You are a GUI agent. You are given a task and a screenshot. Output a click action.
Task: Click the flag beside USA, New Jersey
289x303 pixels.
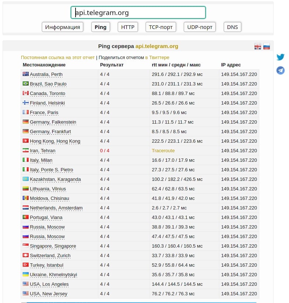[x=26, y=293]
